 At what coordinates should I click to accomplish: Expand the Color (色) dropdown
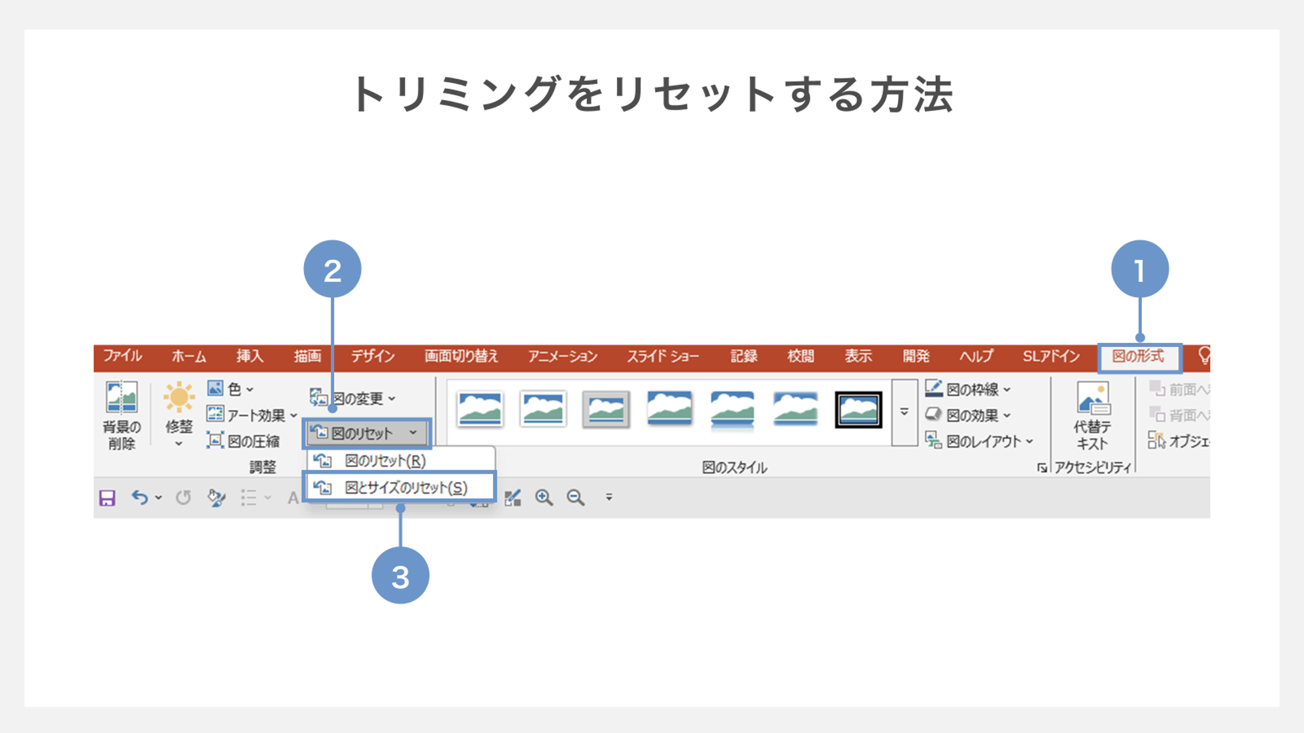(231, 389)
